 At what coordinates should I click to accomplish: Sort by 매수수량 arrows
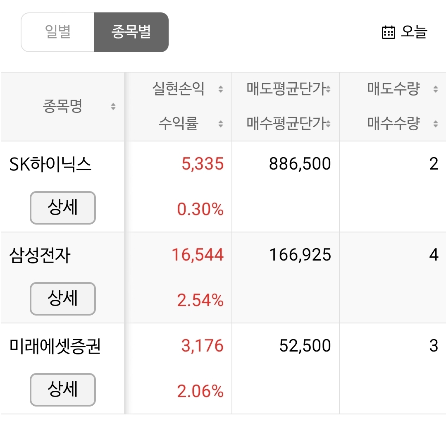tap(436, 124)
